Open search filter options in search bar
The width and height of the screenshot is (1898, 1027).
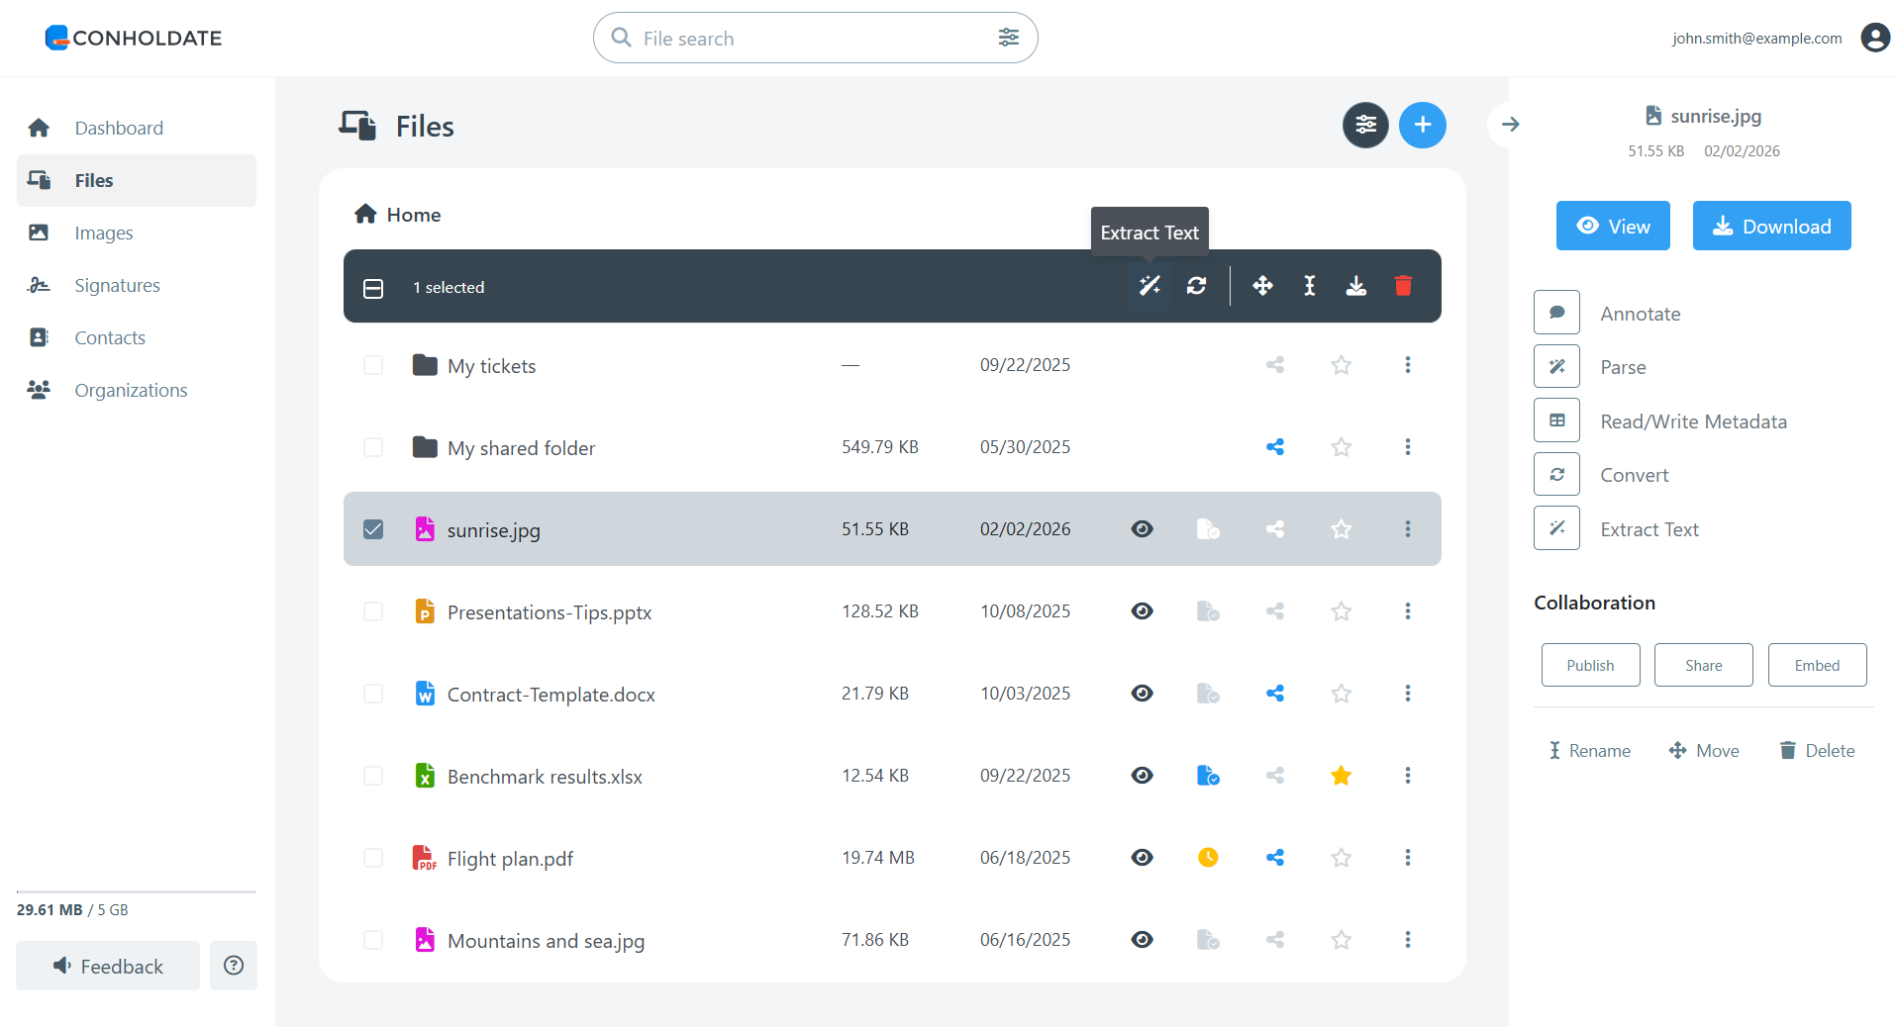pyautogui.click(x=1009, y=38)
